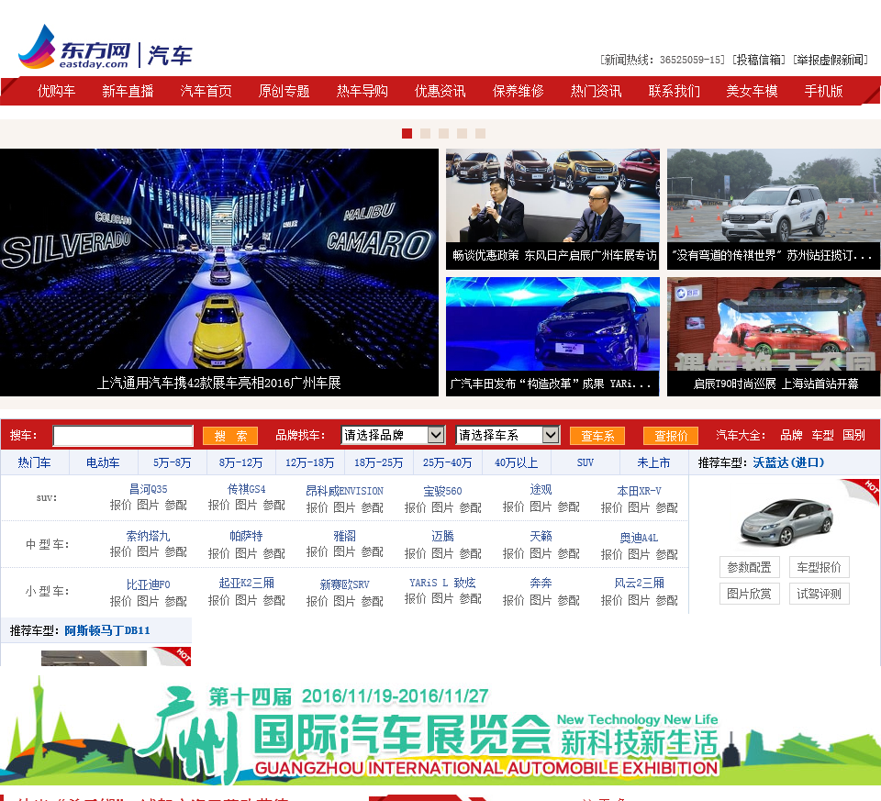Open the 传祺世界 苏州站 thumbnail
Screen dimensions: 881x801
click(x=774, y=209)
